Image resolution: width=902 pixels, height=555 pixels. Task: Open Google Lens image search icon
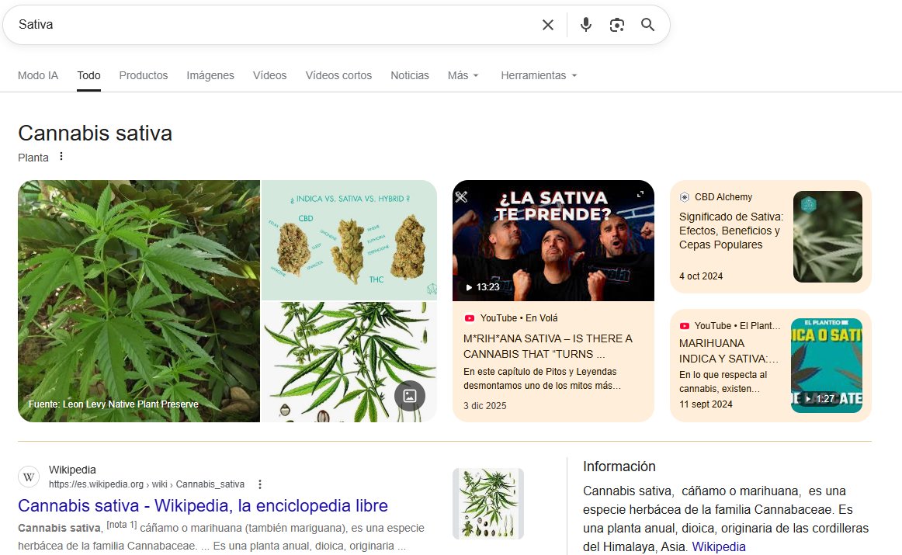click(616, 25)
